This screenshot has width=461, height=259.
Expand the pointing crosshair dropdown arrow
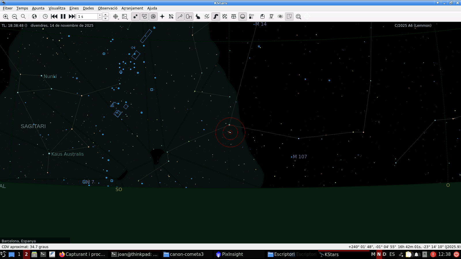point(118,19)
